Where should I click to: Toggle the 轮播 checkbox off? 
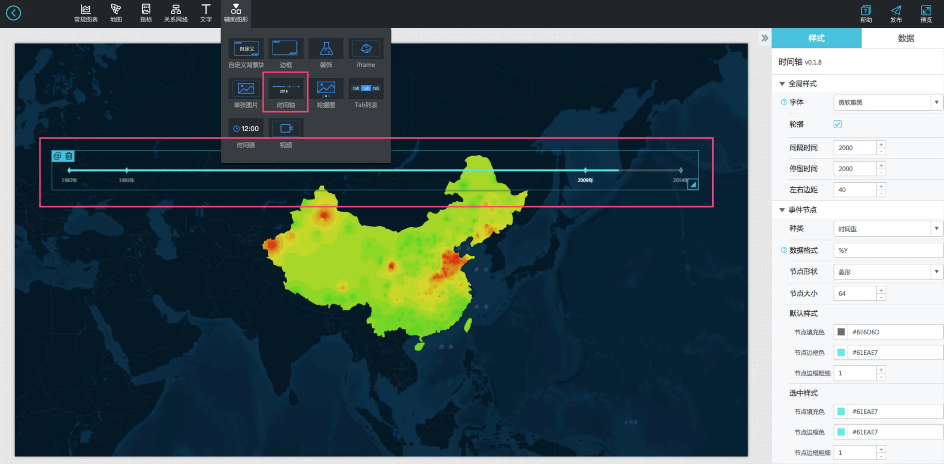(837, 124)
